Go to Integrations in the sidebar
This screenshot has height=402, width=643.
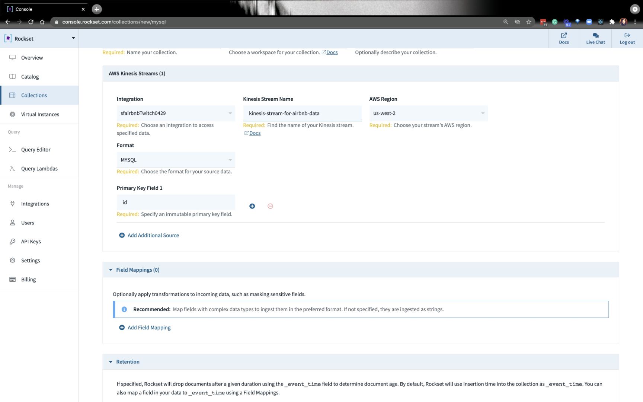pyautogui.click(x=39, y=204)
